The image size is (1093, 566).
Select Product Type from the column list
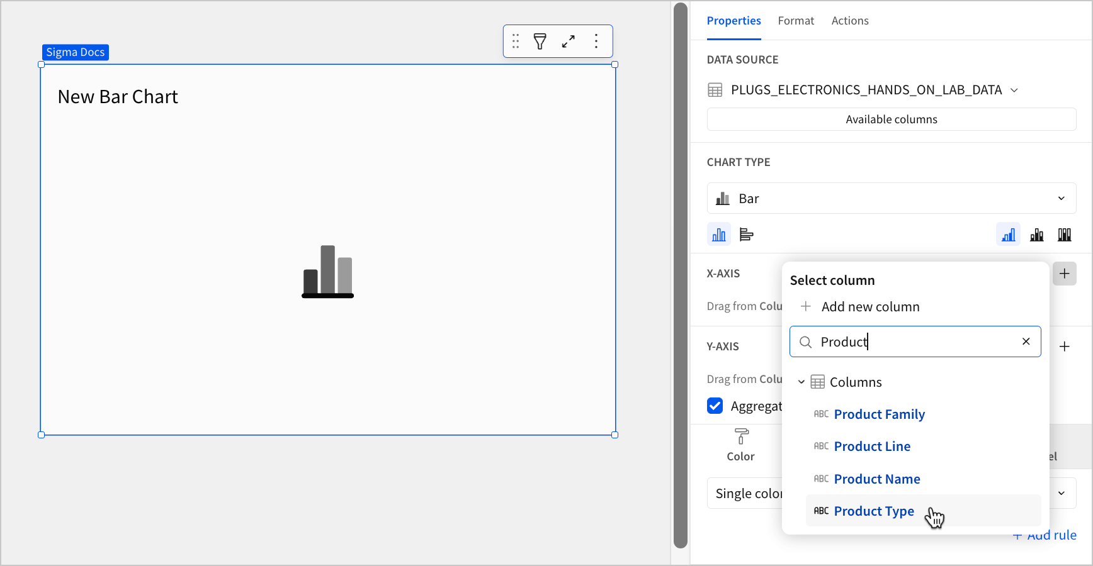click(874, 511)
